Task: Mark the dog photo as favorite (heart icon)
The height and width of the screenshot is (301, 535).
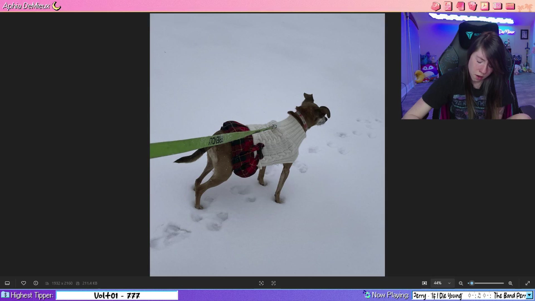Action: [x=23, y=283]
